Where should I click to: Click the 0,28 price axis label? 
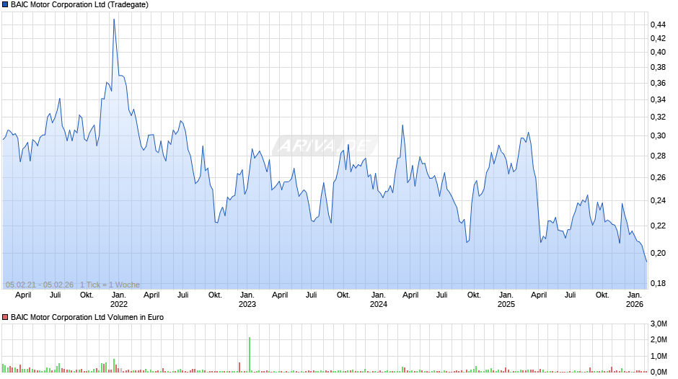tap(658, 156)
